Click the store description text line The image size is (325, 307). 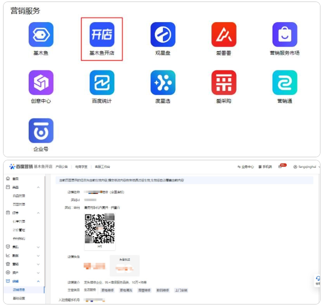(x=115, y=282)
